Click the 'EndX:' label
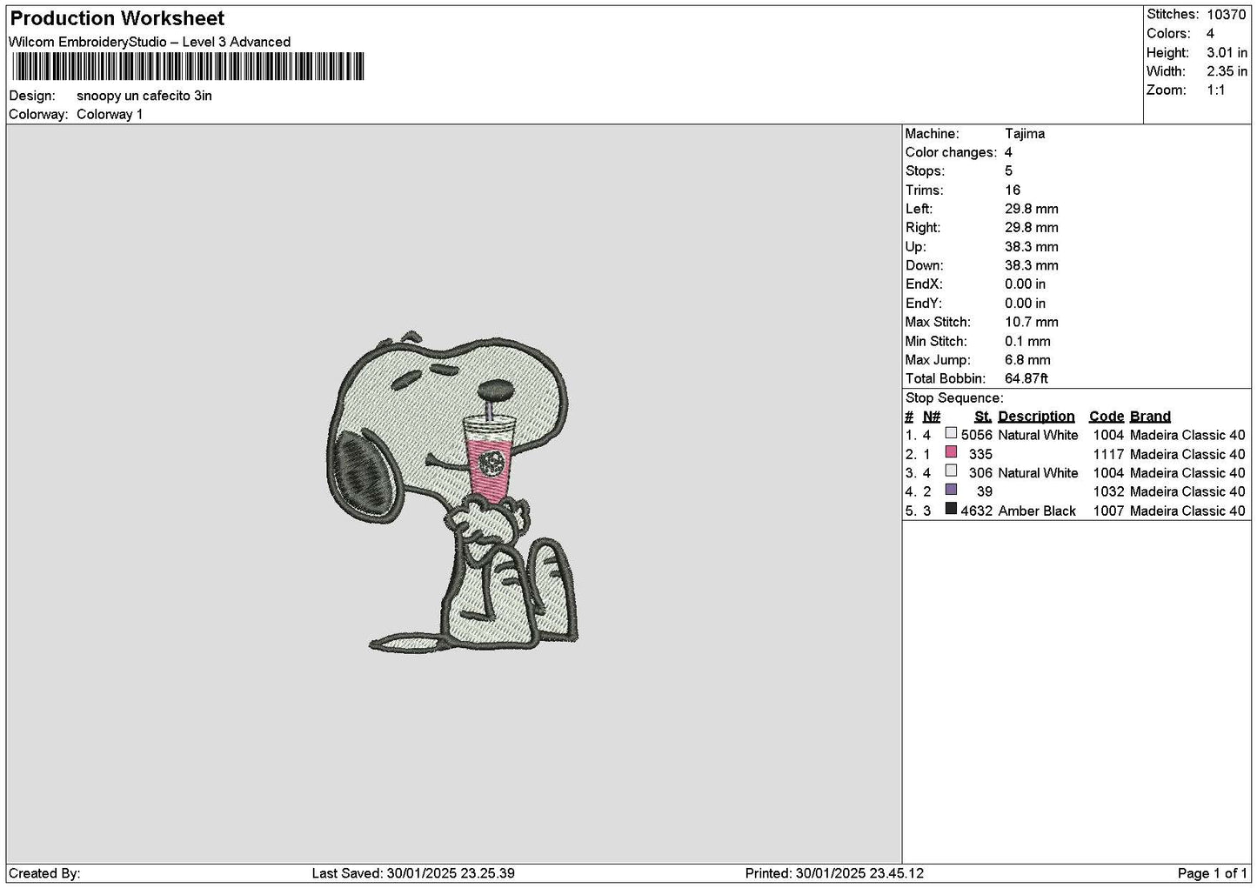The image size is (1257, 888). pos(923,284)
